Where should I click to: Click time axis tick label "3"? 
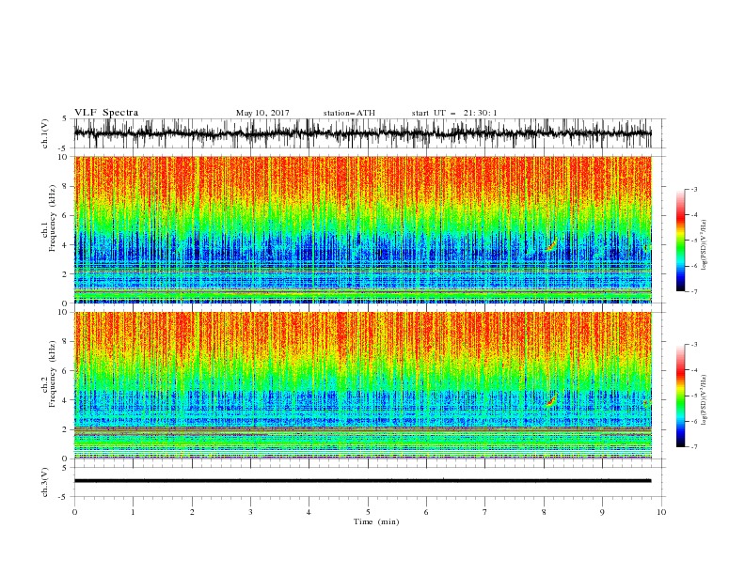(x=250, y=512)
